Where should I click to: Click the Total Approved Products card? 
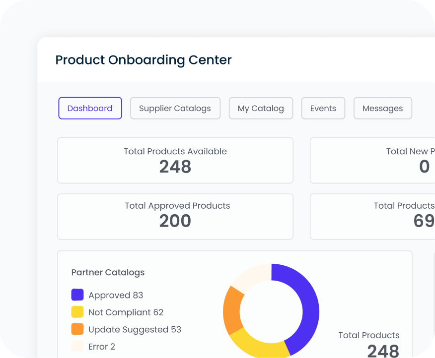point(175,217)
